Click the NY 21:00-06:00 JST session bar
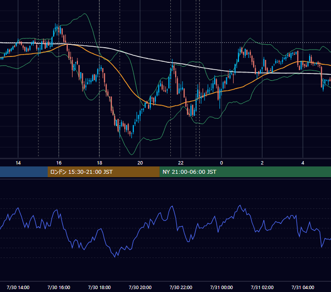Viewport: 331px width, 292px height. [x=245, y=172]
